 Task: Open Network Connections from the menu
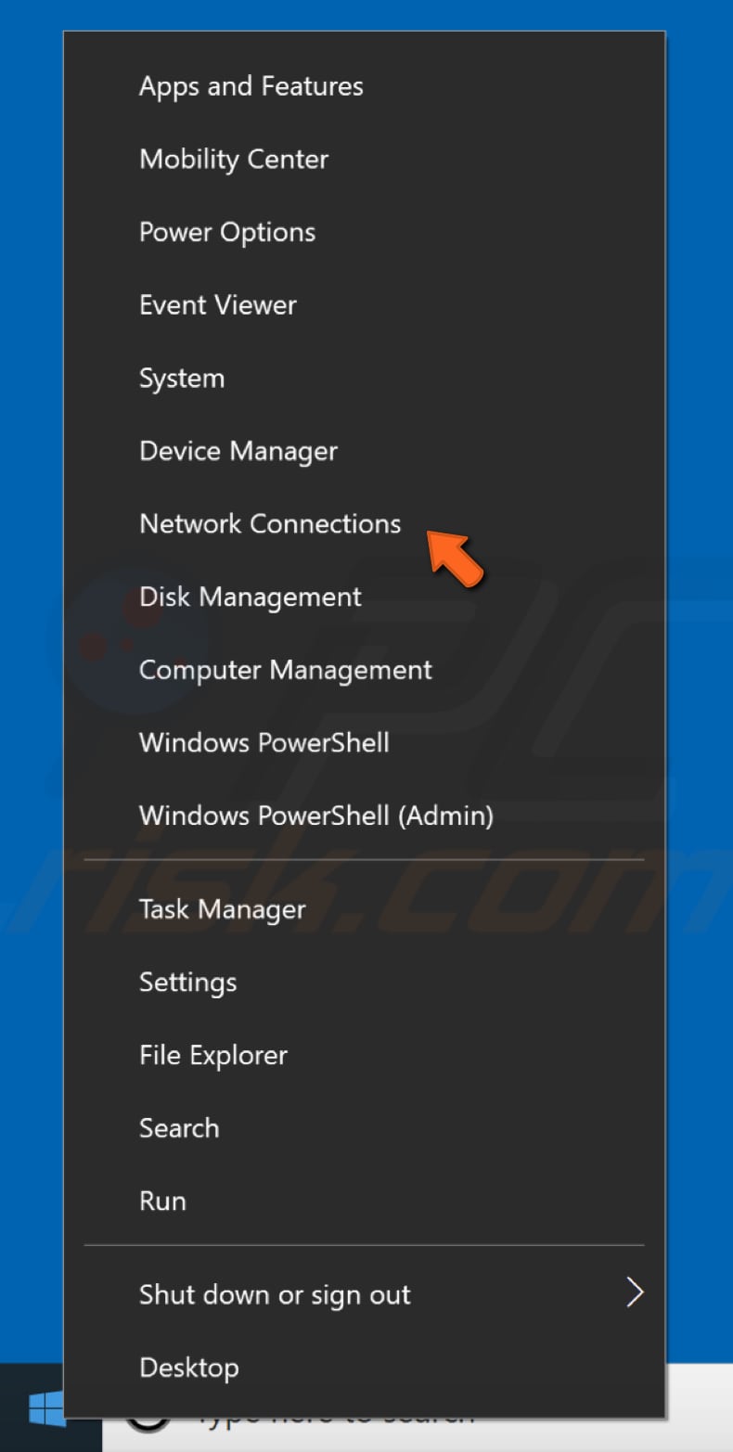tap(270, 523)
